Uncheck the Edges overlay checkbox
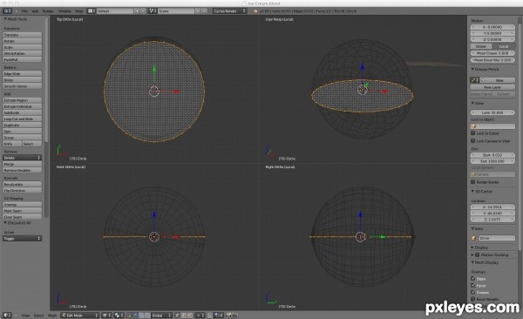The width and height of the screenshot is (523, 319). (x=473, y=278)
